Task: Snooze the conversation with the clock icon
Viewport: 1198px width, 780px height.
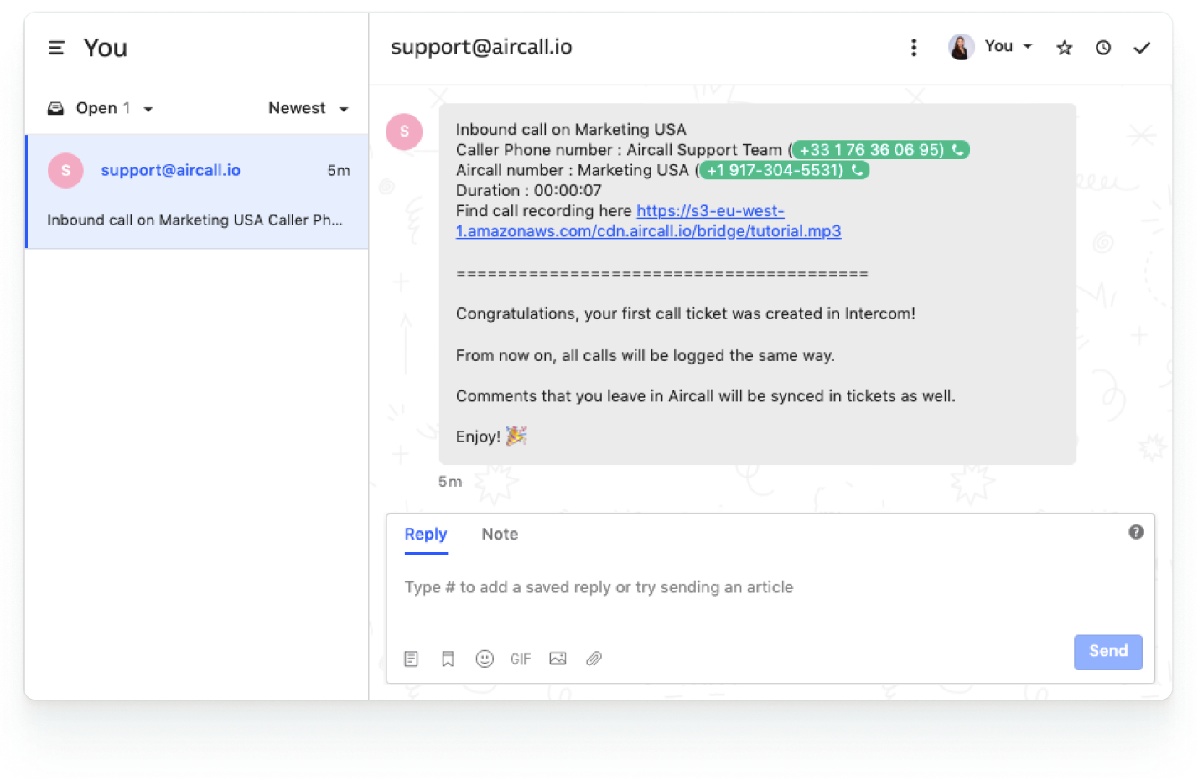Action: tap(1103, 48)
